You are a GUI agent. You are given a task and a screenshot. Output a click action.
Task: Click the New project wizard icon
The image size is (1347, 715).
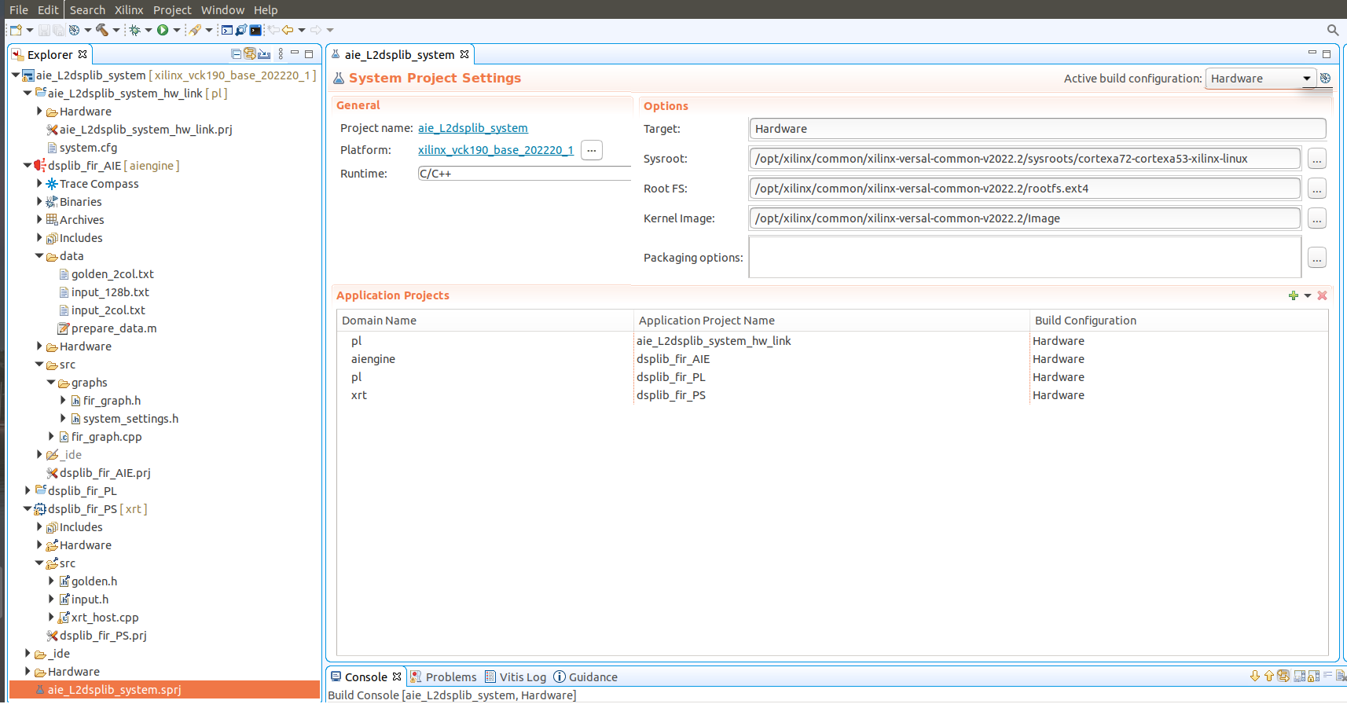(x=16, y=30)
